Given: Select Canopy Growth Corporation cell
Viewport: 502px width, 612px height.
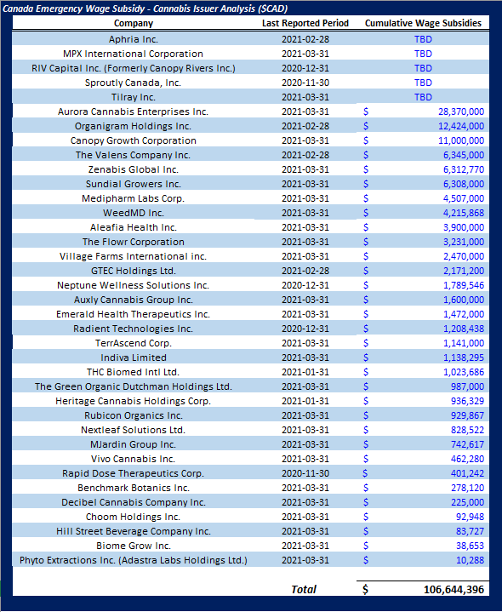Looking at the screenshot, I should pyautogui.click(x=134, y=140).
